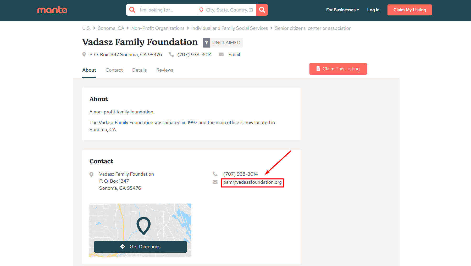
Task: Click the text A non-profit family foundation.
Action: tap(122, 112)
